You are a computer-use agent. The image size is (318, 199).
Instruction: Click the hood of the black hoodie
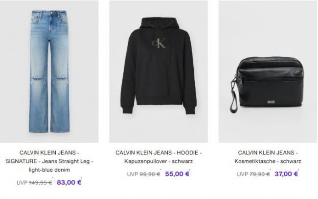[159, 23]
